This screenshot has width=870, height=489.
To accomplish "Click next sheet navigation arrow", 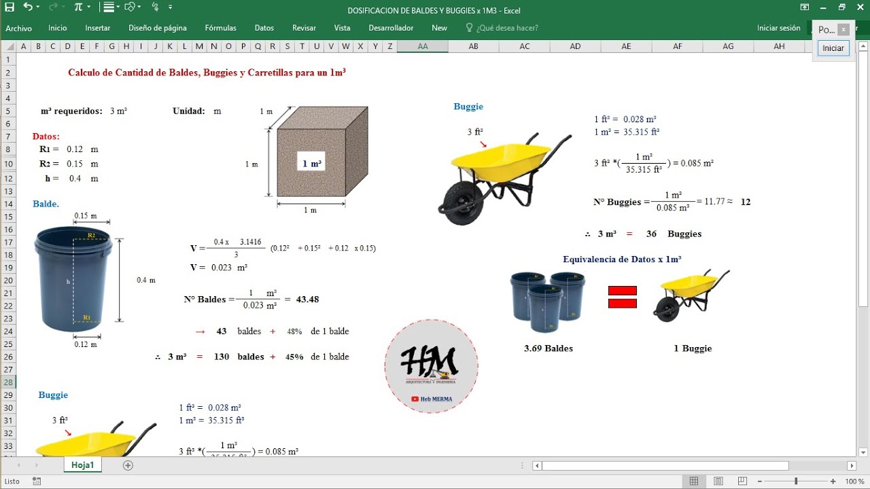I will coord(36,465).
